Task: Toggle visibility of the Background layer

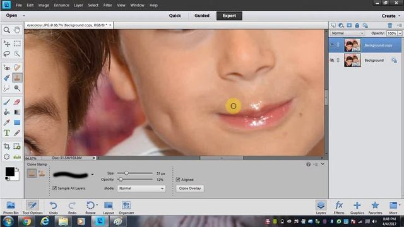Action: point(332,61)
